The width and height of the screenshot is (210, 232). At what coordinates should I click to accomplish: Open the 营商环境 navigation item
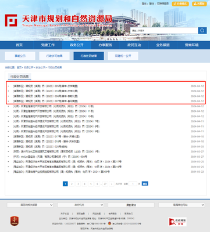click(x=191, y=45)
